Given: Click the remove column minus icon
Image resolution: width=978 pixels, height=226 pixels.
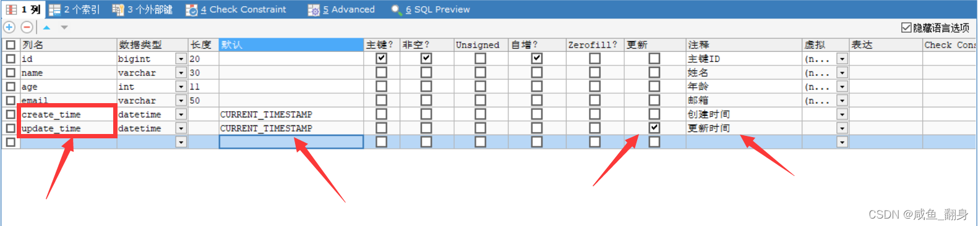Looking at the screenshot, I should point(27,27).
